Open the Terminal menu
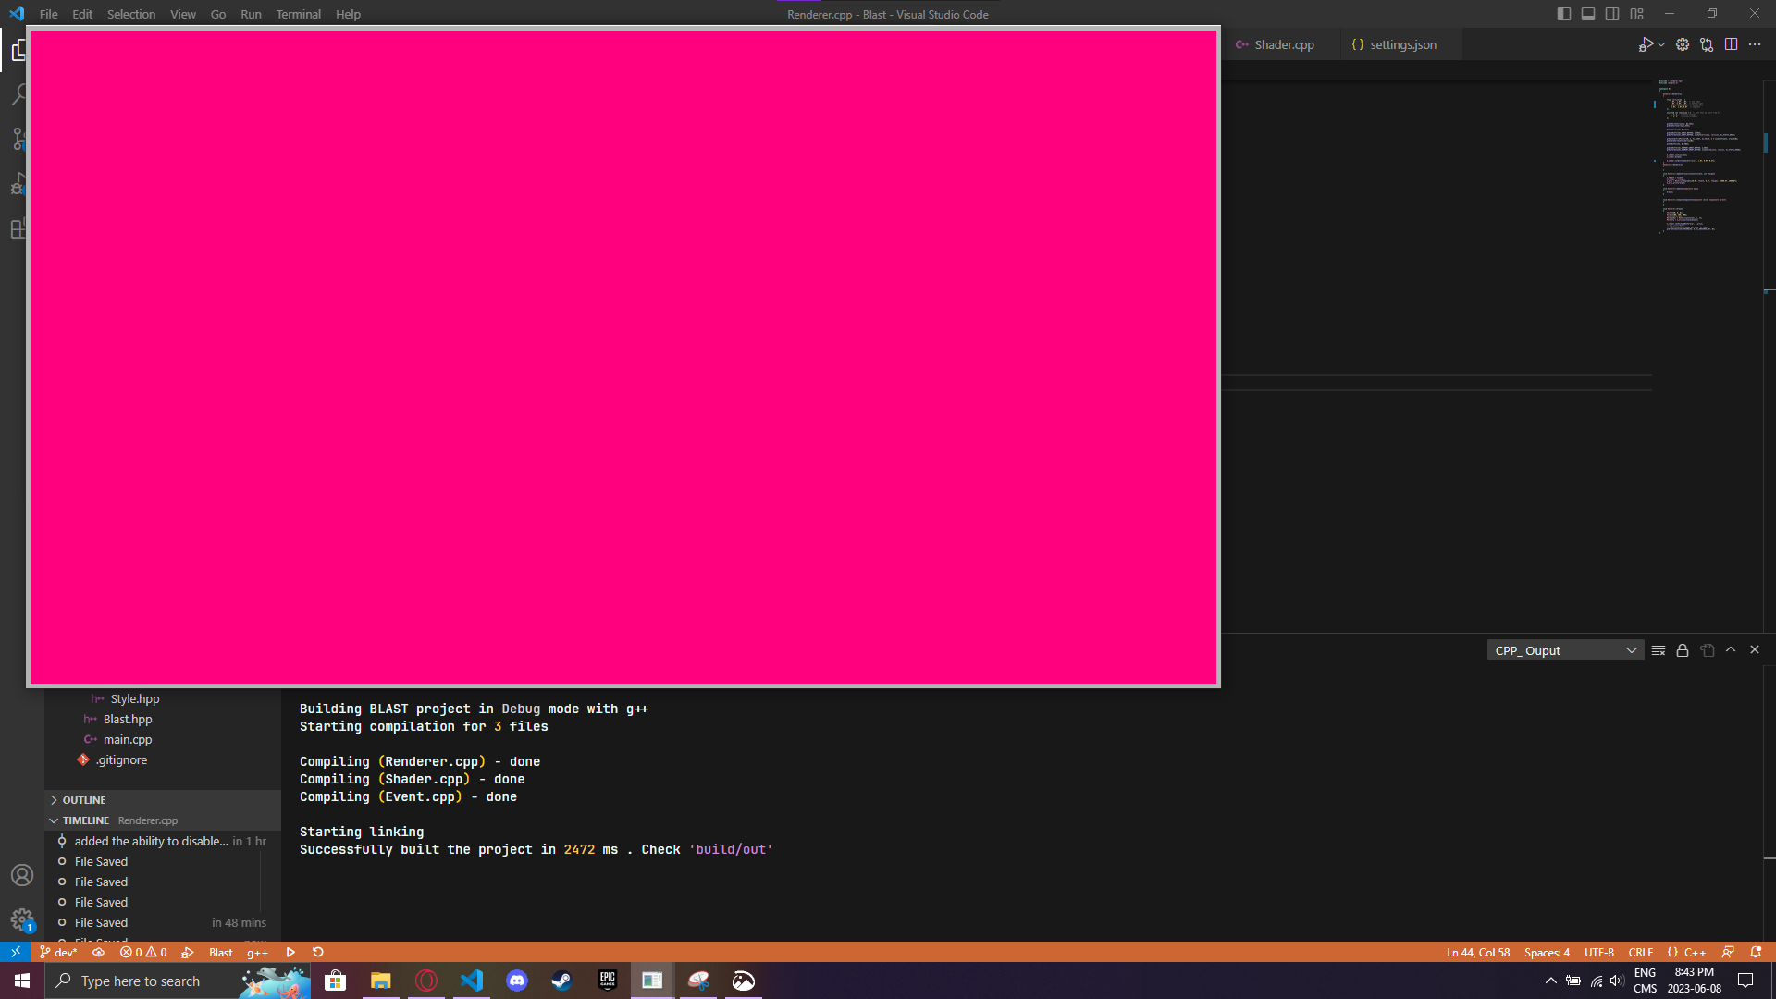 298,14
